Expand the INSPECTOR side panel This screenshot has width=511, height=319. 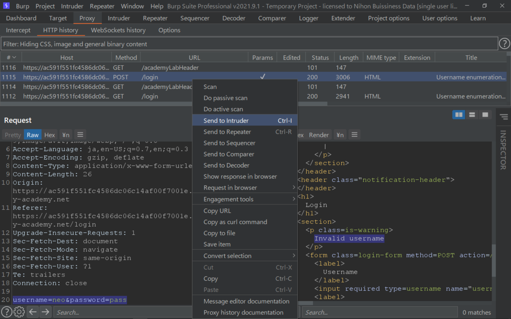(503, 149)
